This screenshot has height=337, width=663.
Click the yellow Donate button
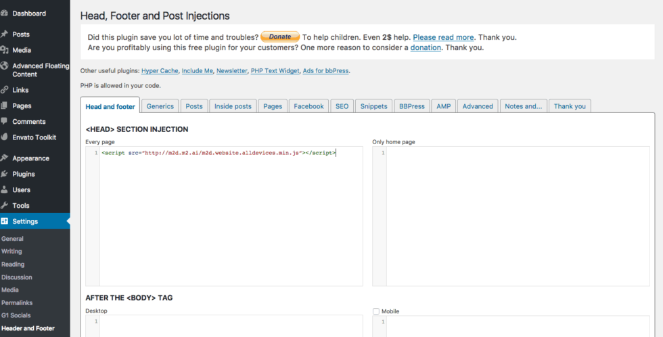pyautogui.click(x=280, y=37)
